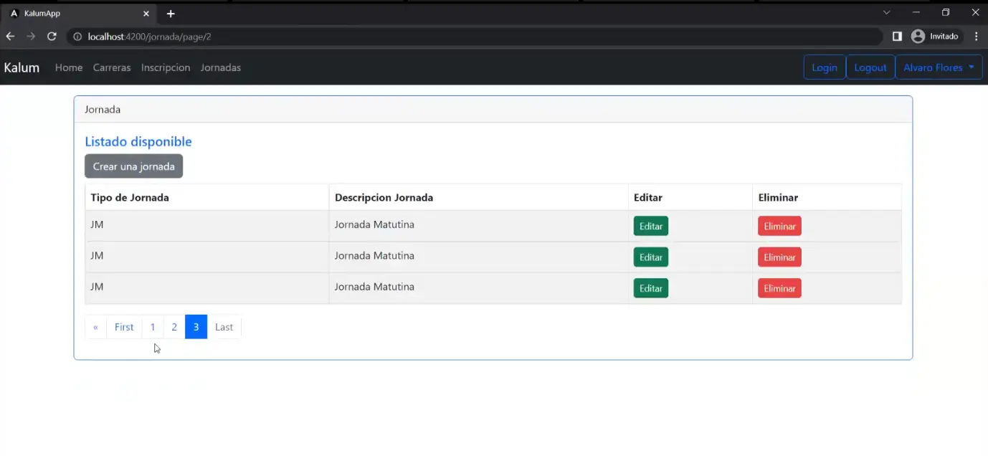Click the previous page « pagination arrow
The width and height of the screenshot is (988, 456).
coord(95,327)
